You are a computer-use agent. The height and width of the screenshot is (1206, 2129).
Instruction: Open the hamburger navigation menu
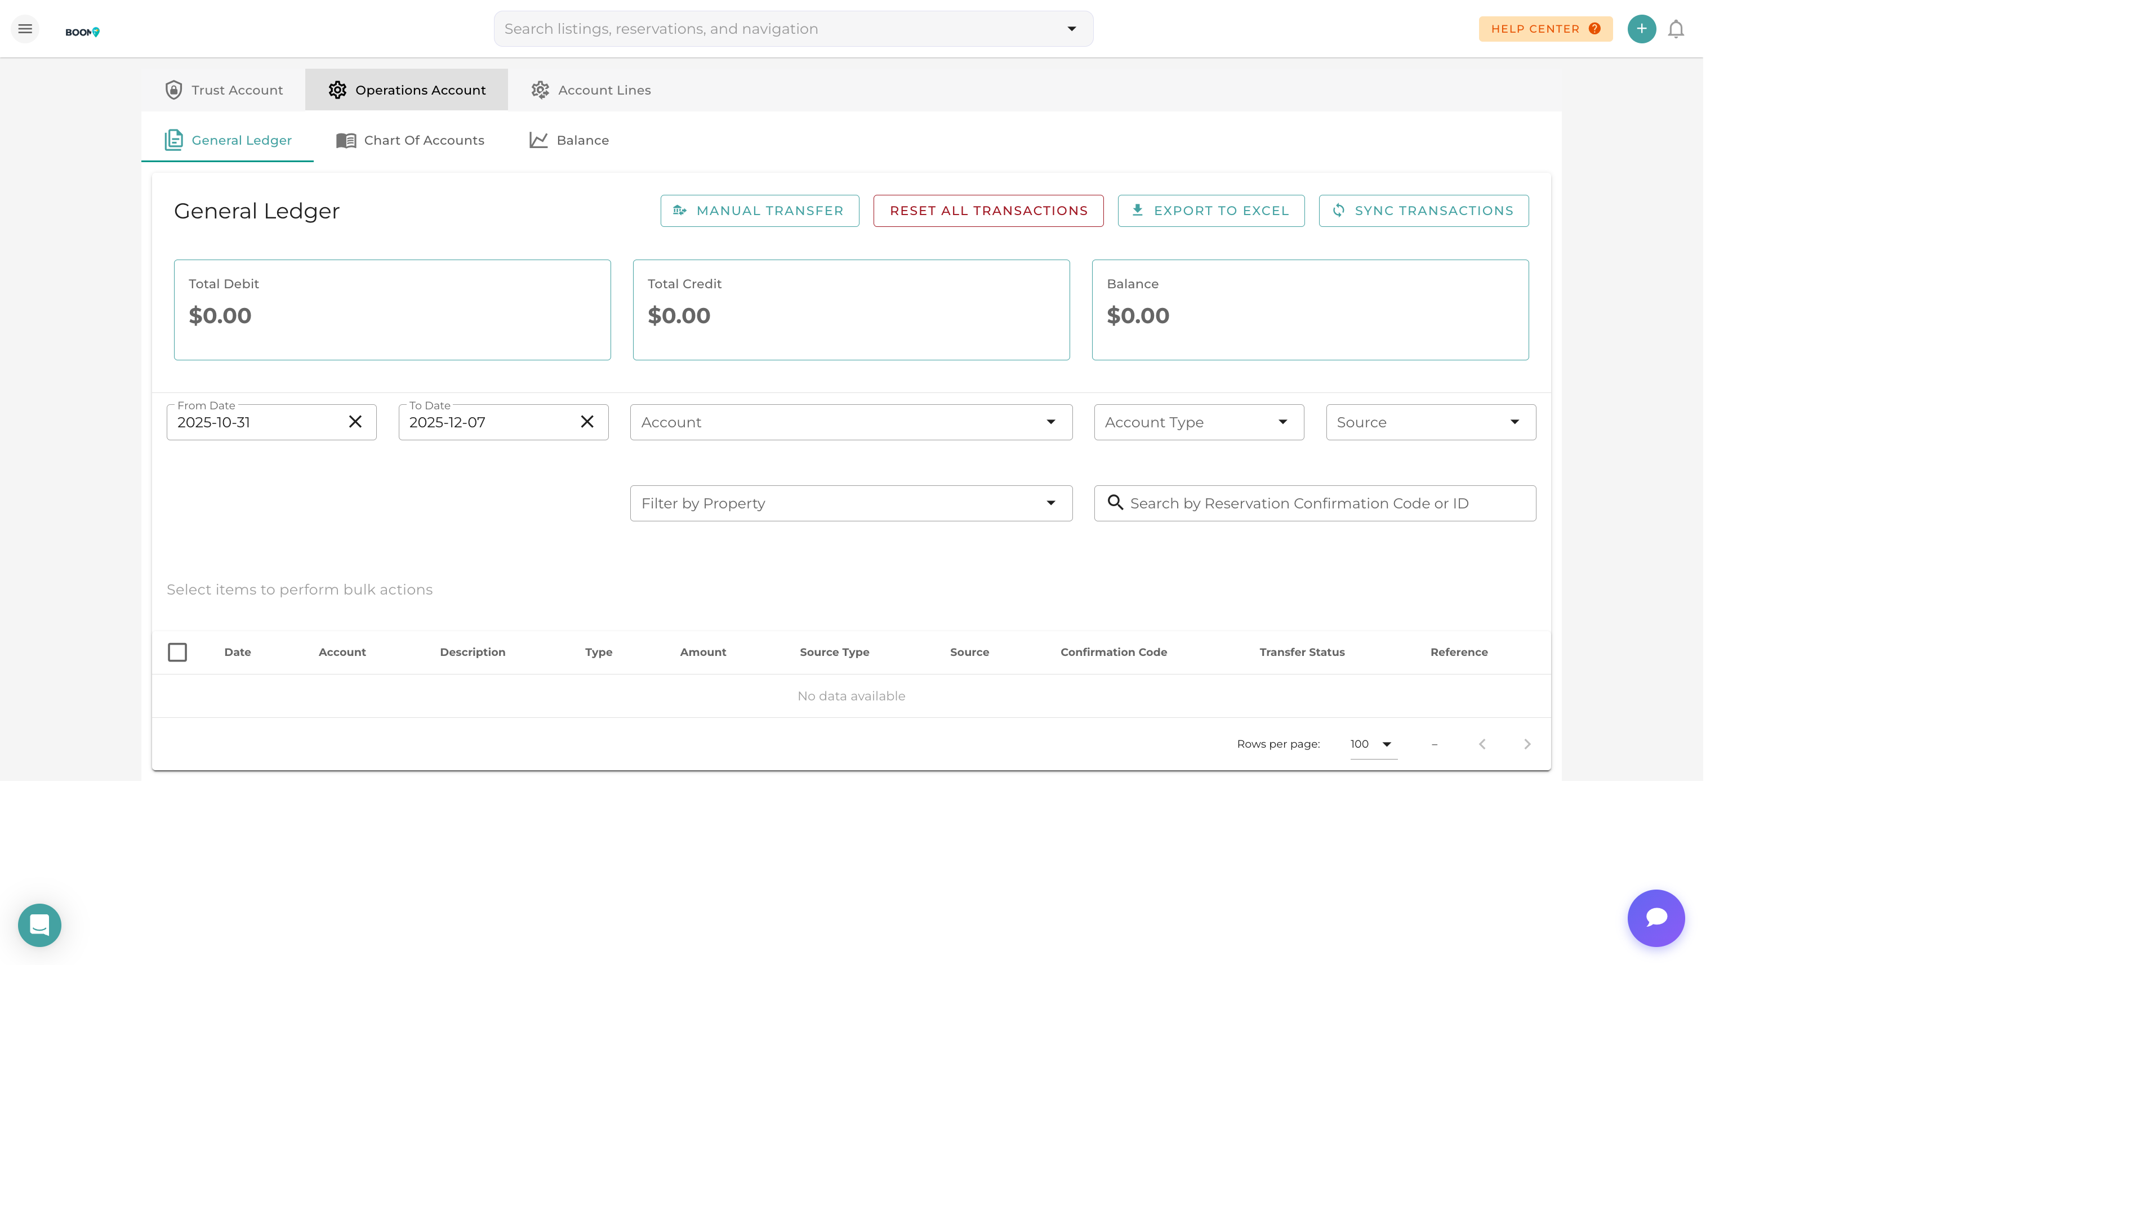tap(25, 29)
